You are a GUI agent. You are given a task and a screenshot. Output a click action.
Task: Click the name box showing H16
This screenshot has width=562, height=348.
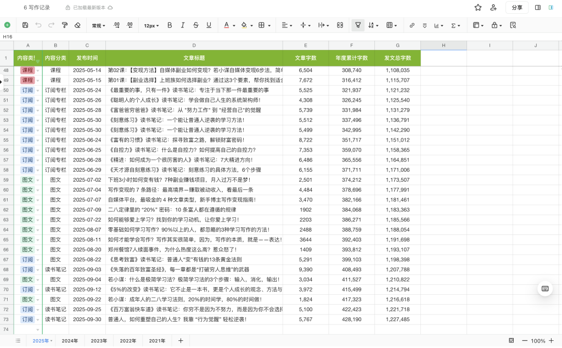[9, 36]
